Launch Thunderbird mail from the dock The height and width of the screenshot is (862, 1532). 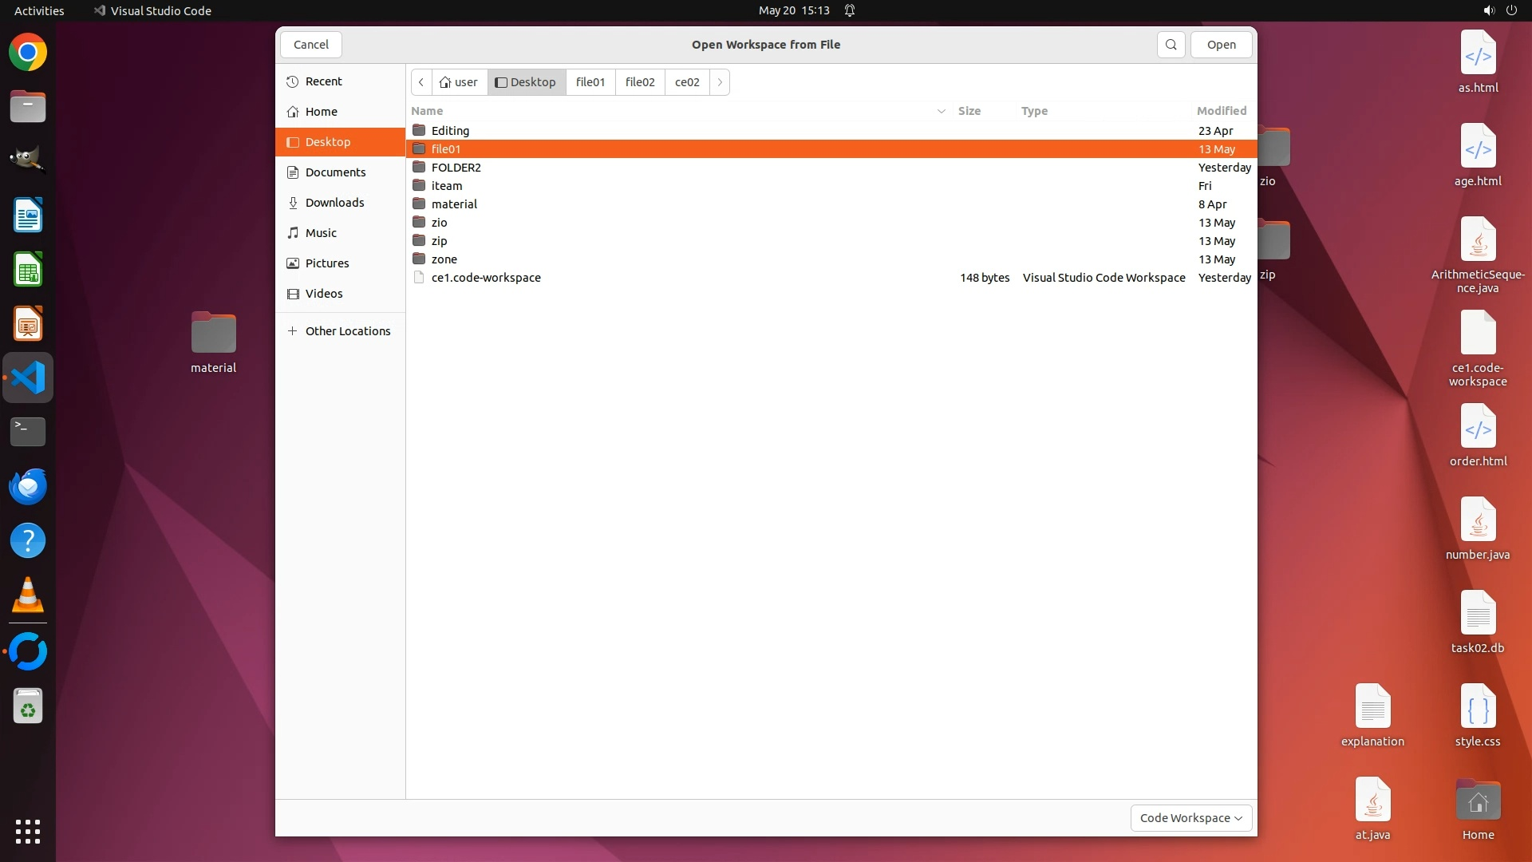[x=28, y=486]
